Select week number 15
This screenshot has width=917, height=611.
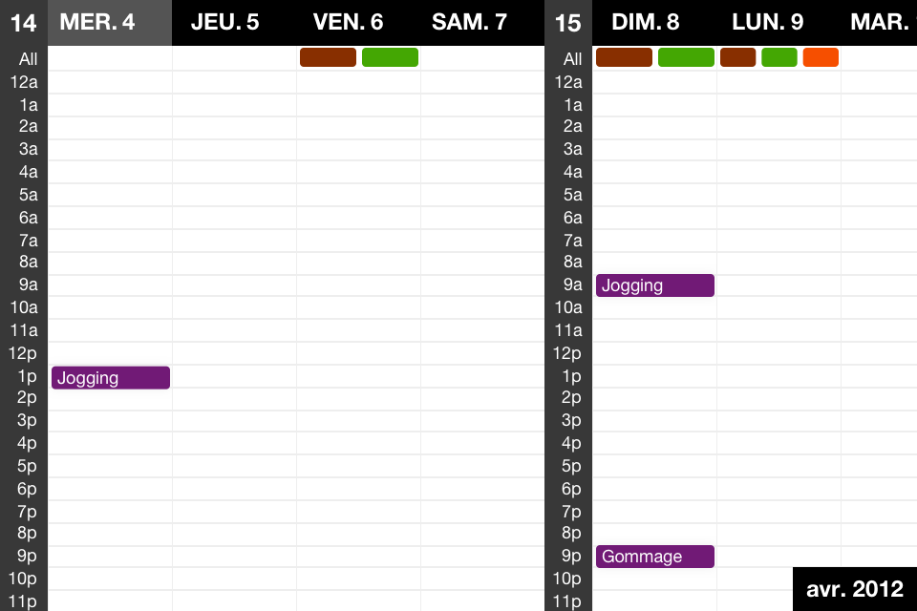coord(567,23)
